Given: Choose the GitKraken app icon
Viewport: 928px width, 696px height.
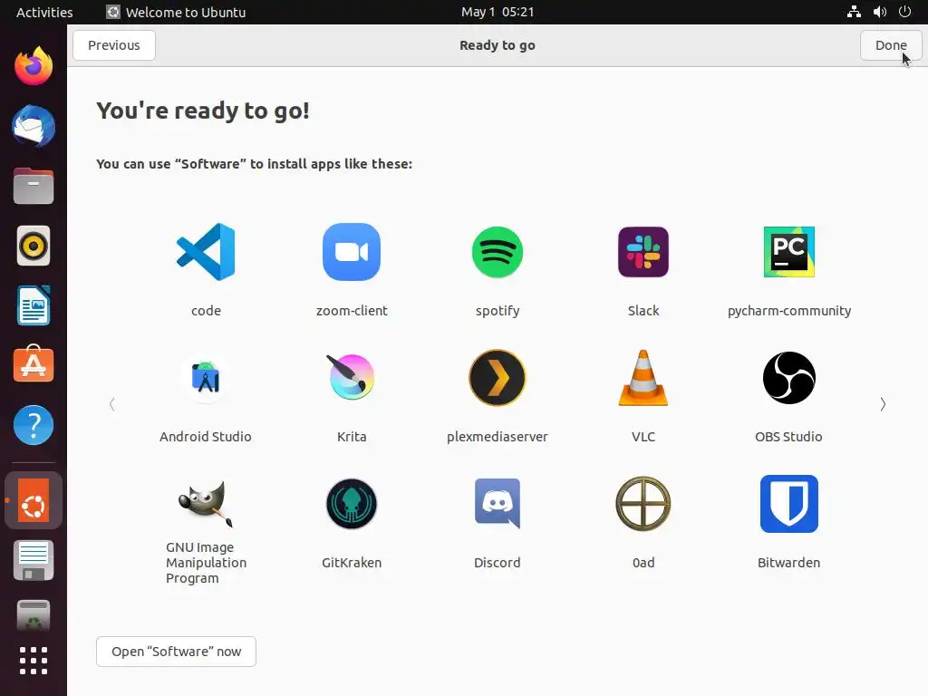Looking at the screenshot, I should click(x=352, y=504).
